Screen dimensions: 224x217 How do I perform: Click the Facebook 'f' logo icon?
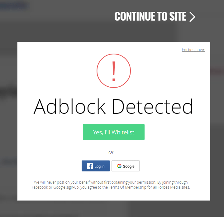90,166
